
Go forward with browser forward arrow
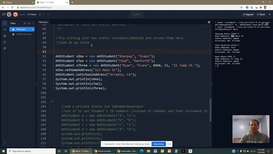pos(8,8)
